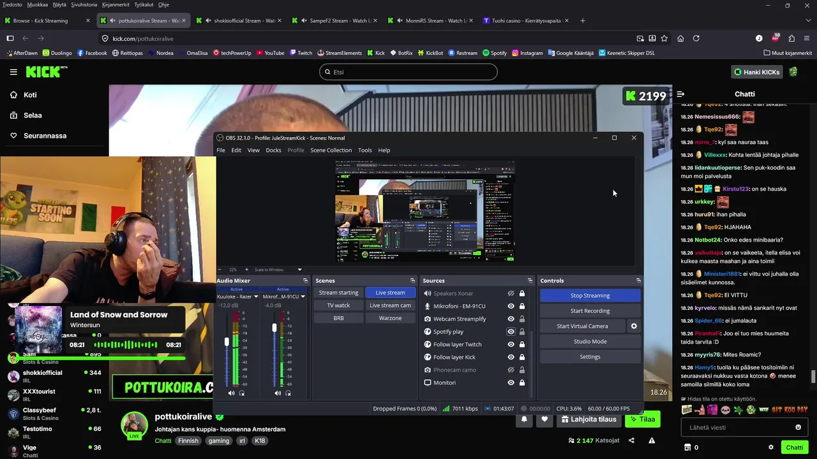The width and height of the screenshot is (817, 459).
Task: Hide the Webcam Streamplify source
Action: pos(511,319)
